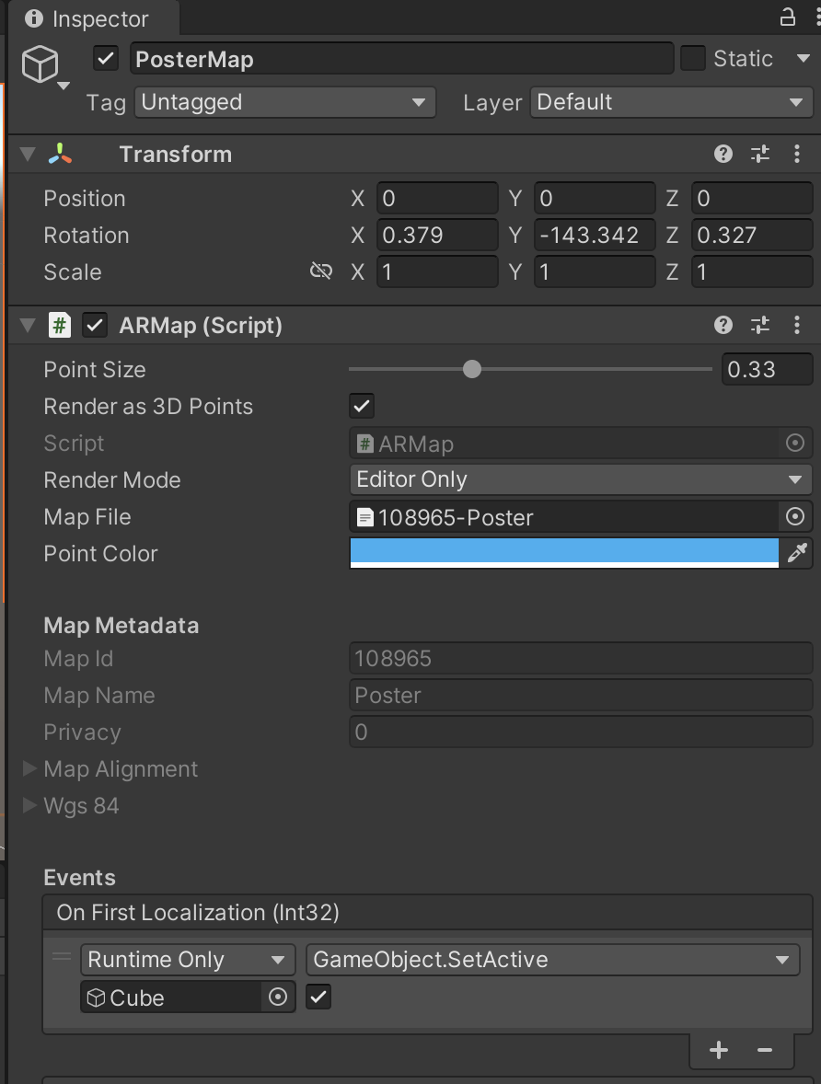Toggle Scale constrained proportions link icon
The image size is (821, 1084).
click(321, 271)
